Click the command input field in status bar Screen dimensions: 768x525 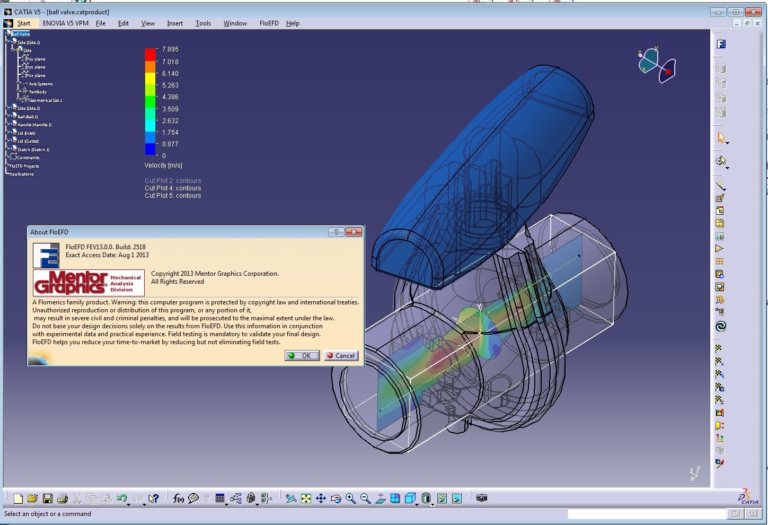click(x=646, y=514)
